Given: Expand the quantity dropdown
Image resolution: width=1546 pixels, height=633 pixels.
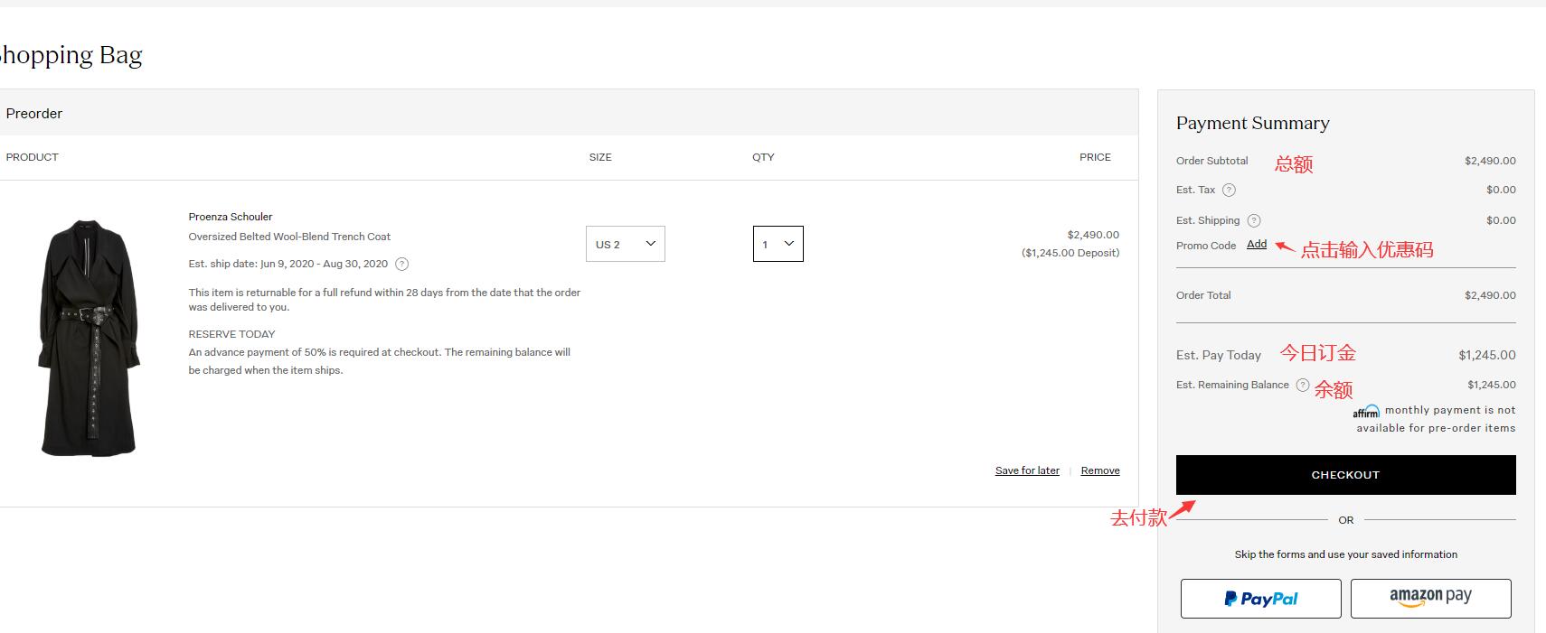Looking at the screenshot, I should pyautogui.click(x=778, y=244).
